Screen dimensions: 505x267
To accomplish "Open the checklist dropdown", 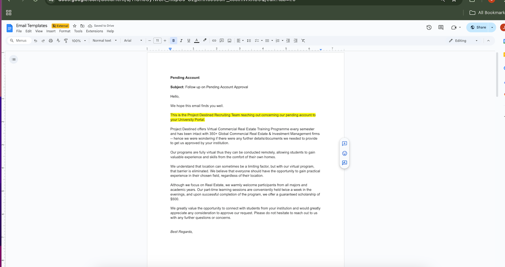I will coord(259,41).
